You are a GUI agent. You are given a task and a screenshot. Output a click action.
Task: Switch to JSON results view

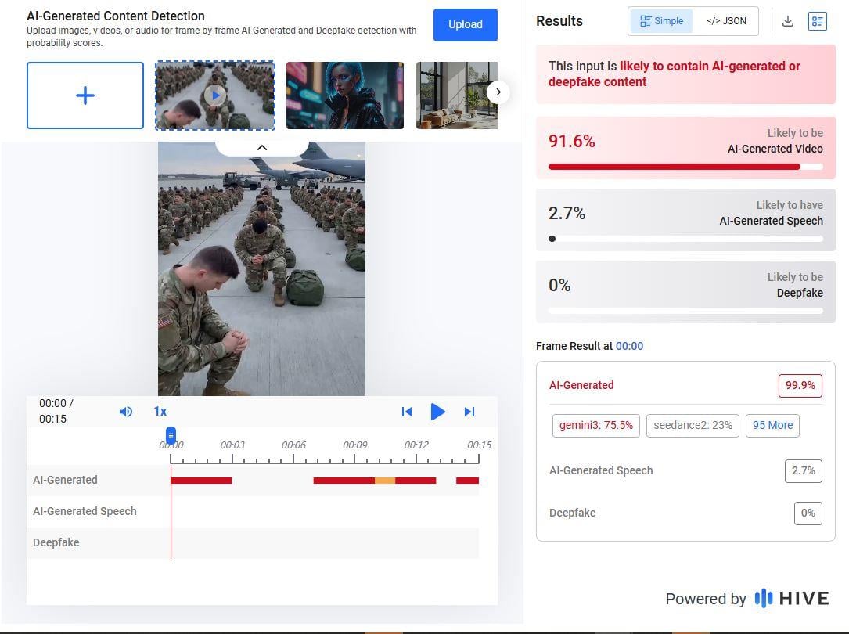[x=726, y=21]
